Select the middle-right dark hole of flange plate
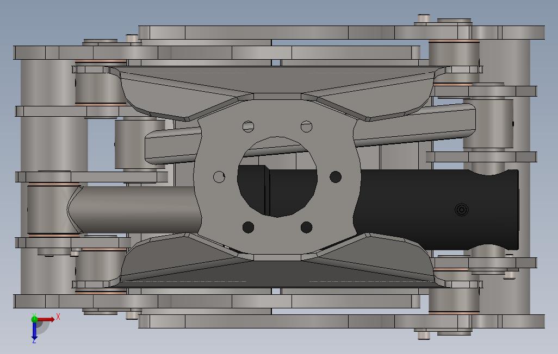558x354 pixels. [336, 176]
